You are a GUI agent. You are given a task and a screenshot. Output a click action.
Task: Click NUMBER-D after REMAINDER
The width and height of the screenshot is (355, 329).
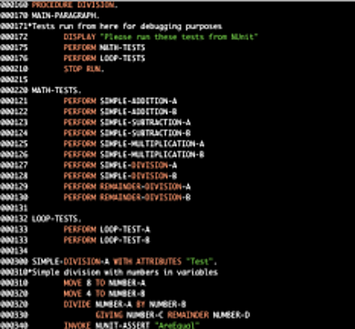click(232, 315)
